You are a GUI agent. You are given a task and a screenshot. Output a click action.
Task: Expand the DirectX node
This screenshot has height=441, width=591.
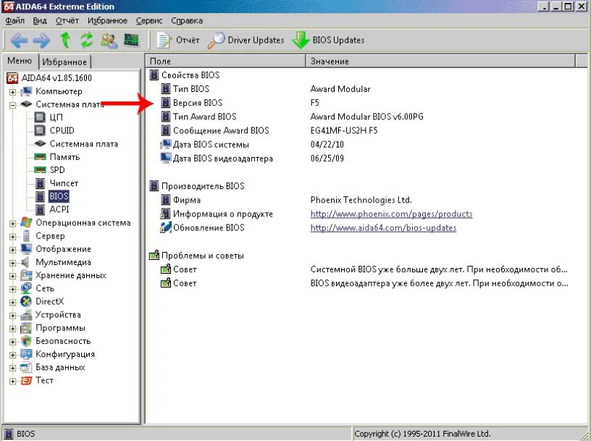12,302
